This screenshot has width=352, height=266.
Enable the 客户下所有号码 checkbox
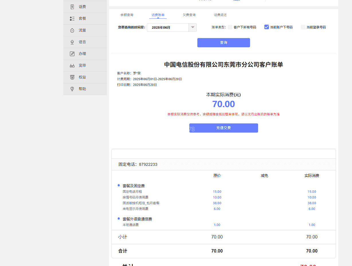point(230,27)
